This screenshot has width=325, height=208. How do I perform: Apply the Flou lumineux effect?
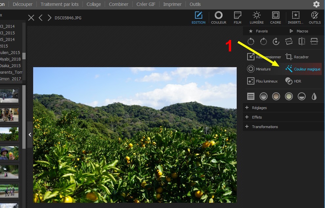point(262,81)
